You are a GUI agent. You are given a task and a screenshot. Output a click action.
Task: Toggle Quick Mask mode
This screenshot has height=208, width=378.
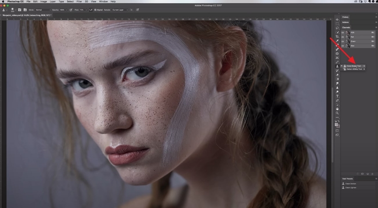(x=337, y=131)
